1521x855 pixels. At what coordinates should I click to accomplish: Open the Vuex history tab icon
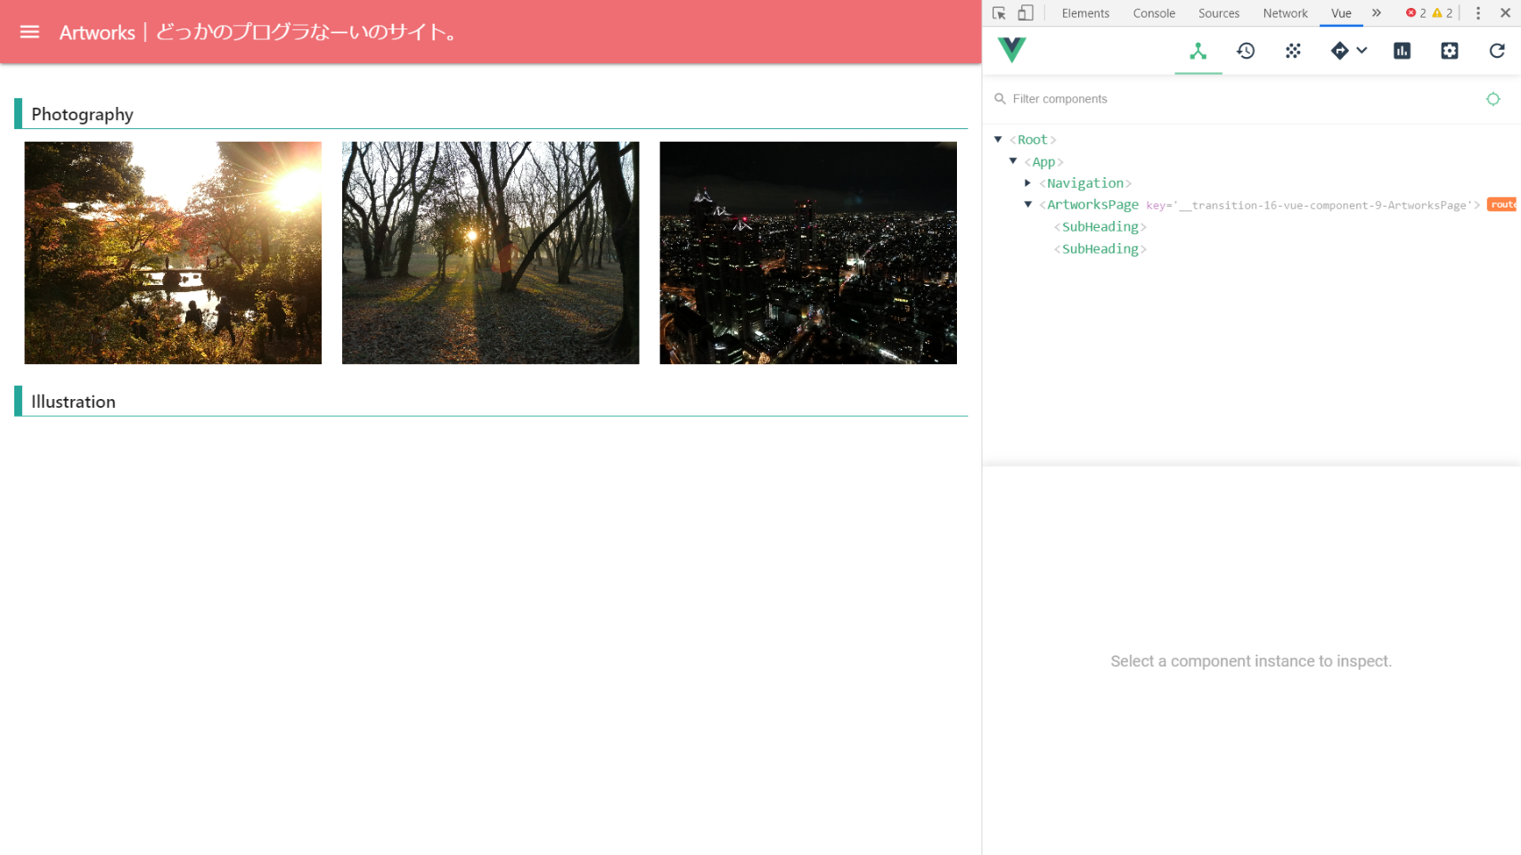[1245, 51]
